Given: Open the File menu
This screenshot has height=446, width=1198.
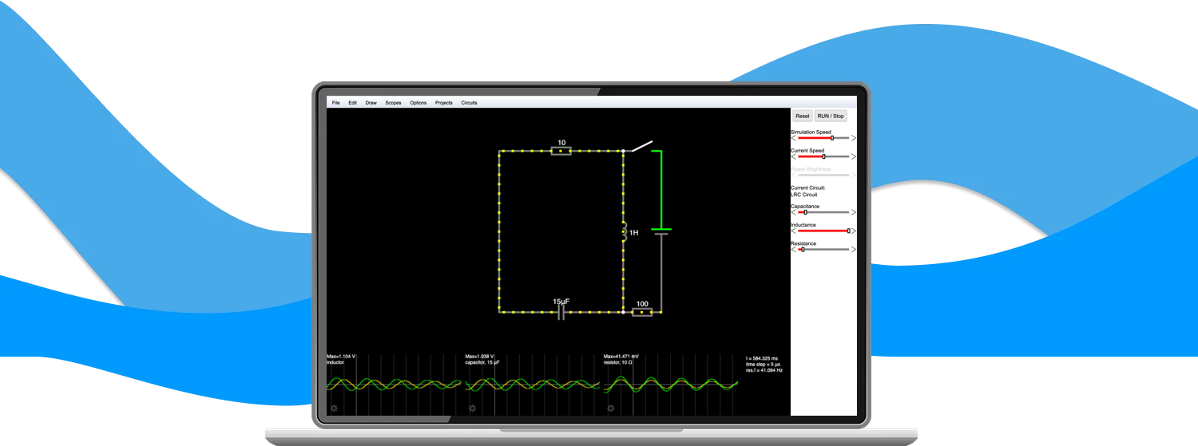Looking at the screenshot, I should [x=336, y=102].
